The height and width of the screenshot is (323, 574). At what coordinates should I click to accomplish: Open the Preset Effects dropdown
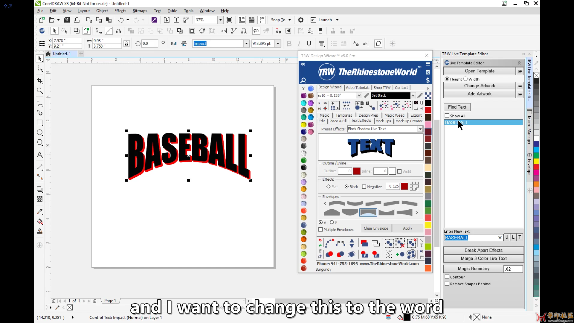pyautogui.click(x=420, y=129)
